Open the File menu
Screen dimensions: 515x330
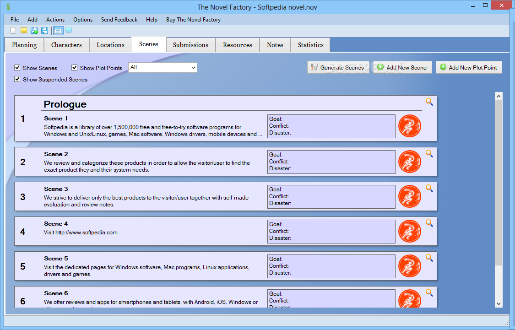pos(15,20)
